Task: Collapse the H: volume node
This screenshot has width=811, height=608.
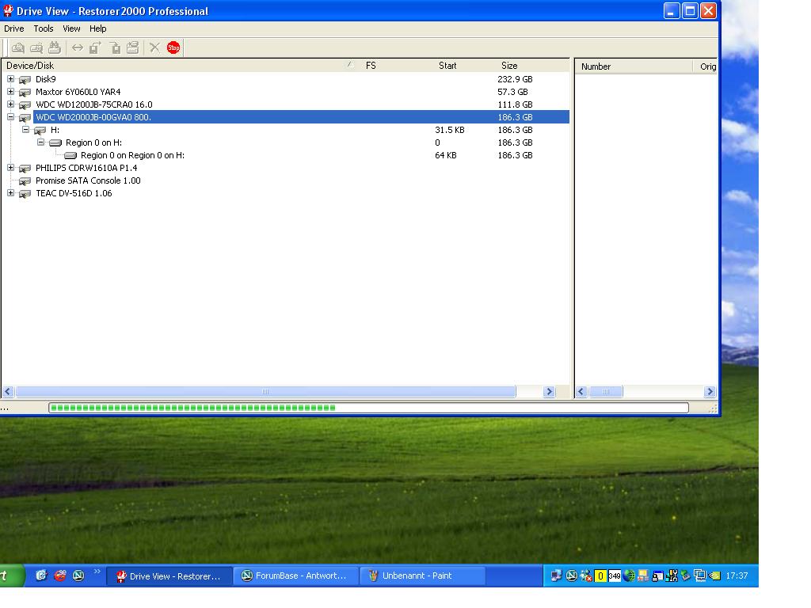Action: point(26,130)
